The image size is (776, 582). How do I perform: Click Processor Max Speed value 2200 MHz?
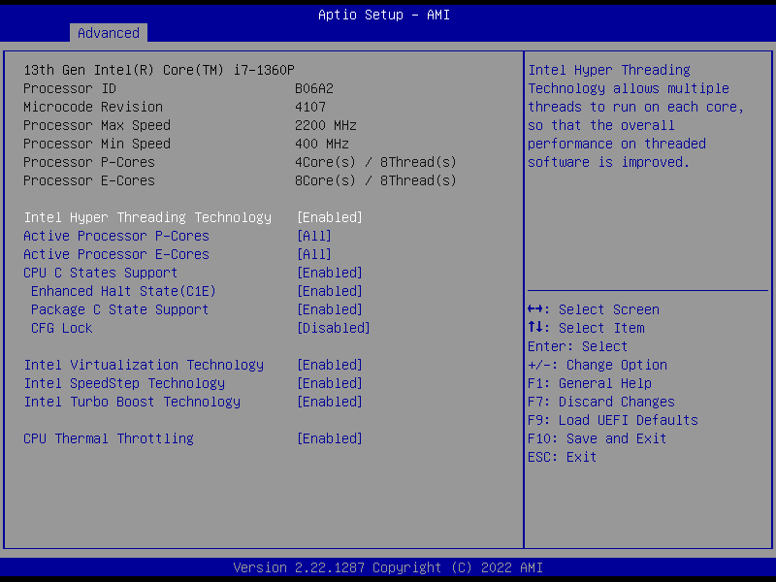326,125
